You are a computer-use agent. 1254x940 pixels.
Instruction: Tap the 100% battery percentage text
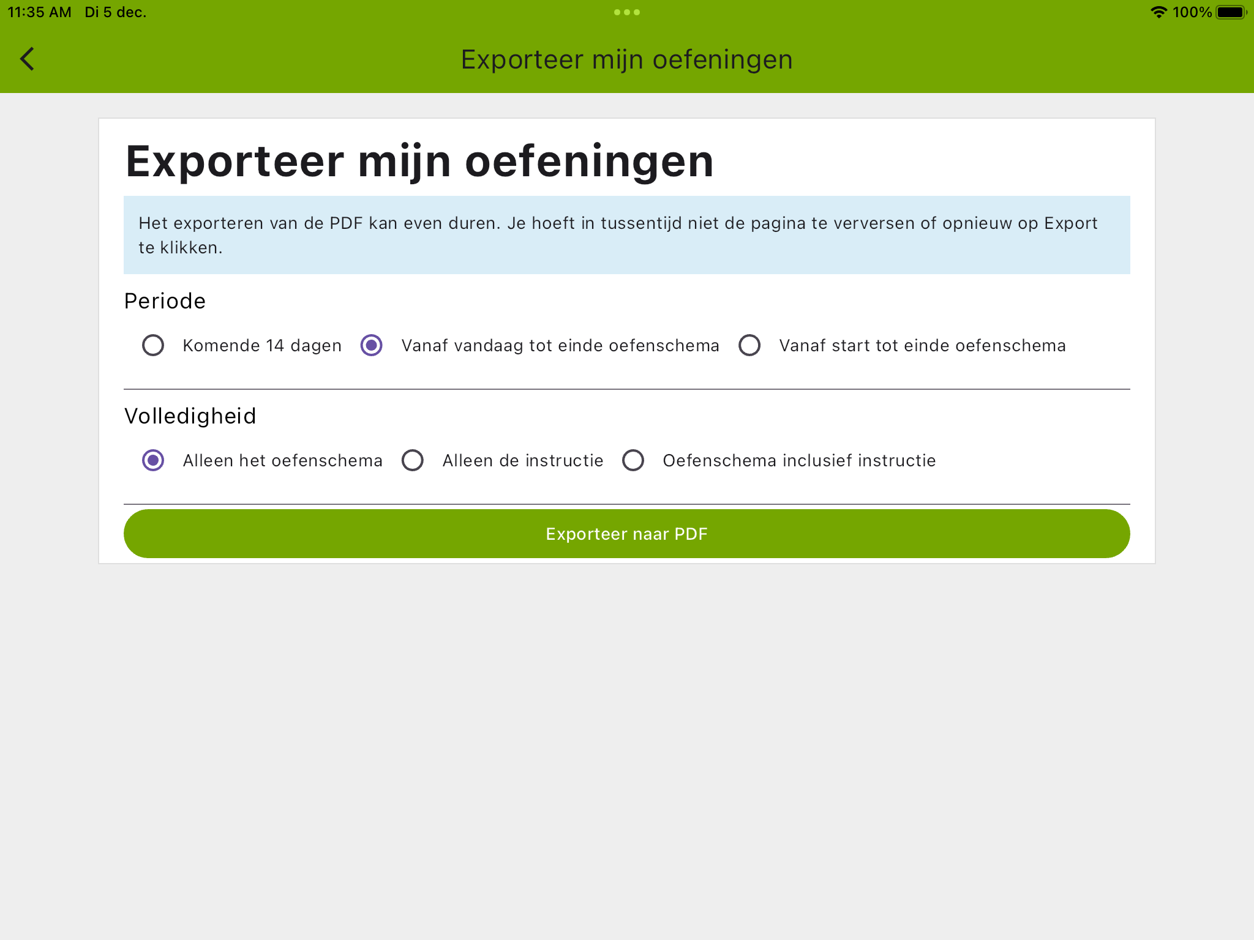1192,12
